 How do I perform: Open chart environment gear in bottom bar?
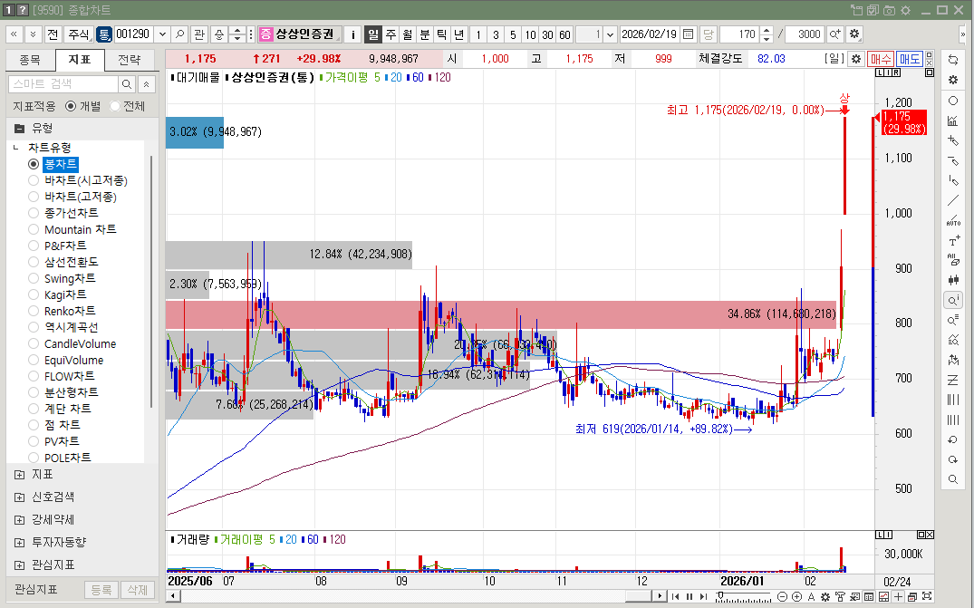pyautogui.click(x=825, y=597)
